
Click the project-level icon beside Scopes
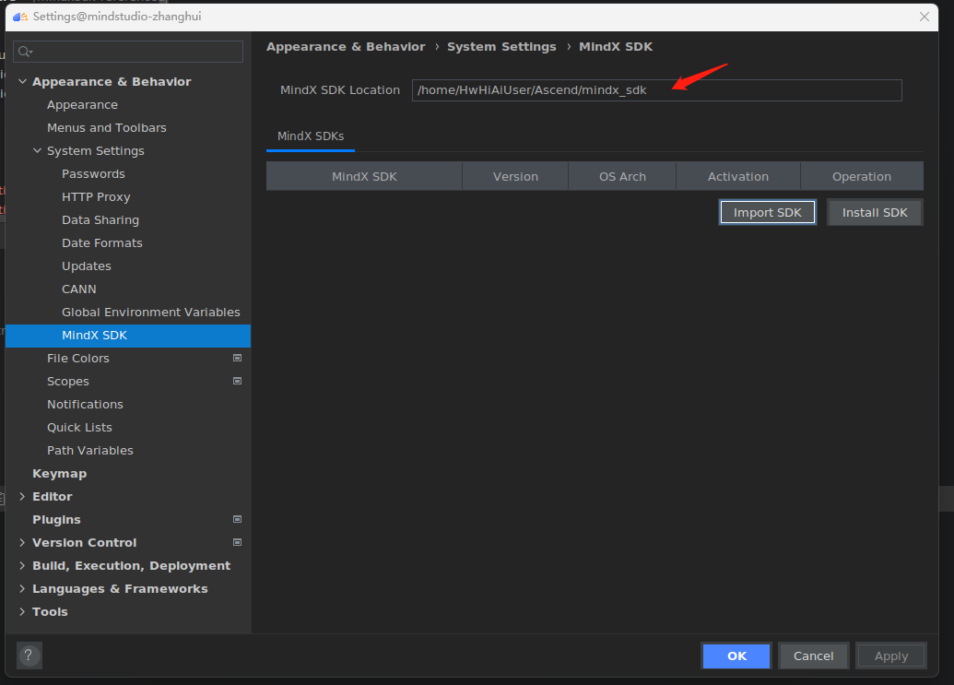[237, 382]
